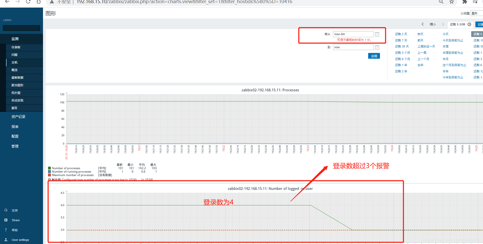Open the 还剩 5 分钟 time selector tab
Image resolution: width=483 pixels, height=244 pixels.
click(x=461, y=24)
